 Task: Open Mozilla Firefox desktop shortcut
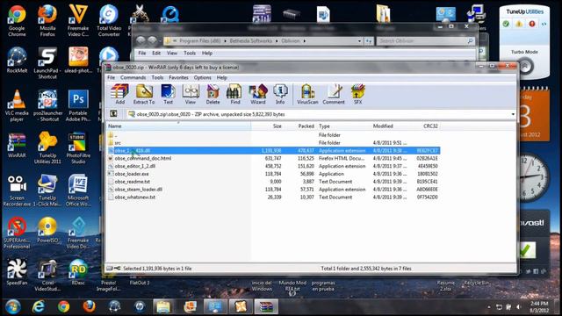click(47, 21)
